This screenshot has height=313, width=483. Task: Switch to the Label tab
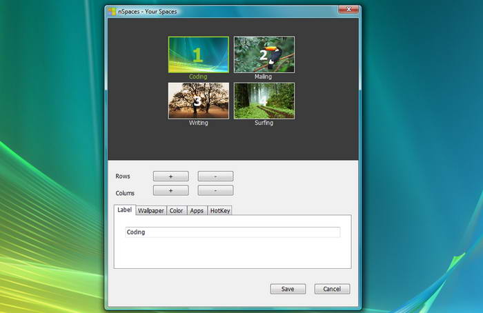coord(125,210)
